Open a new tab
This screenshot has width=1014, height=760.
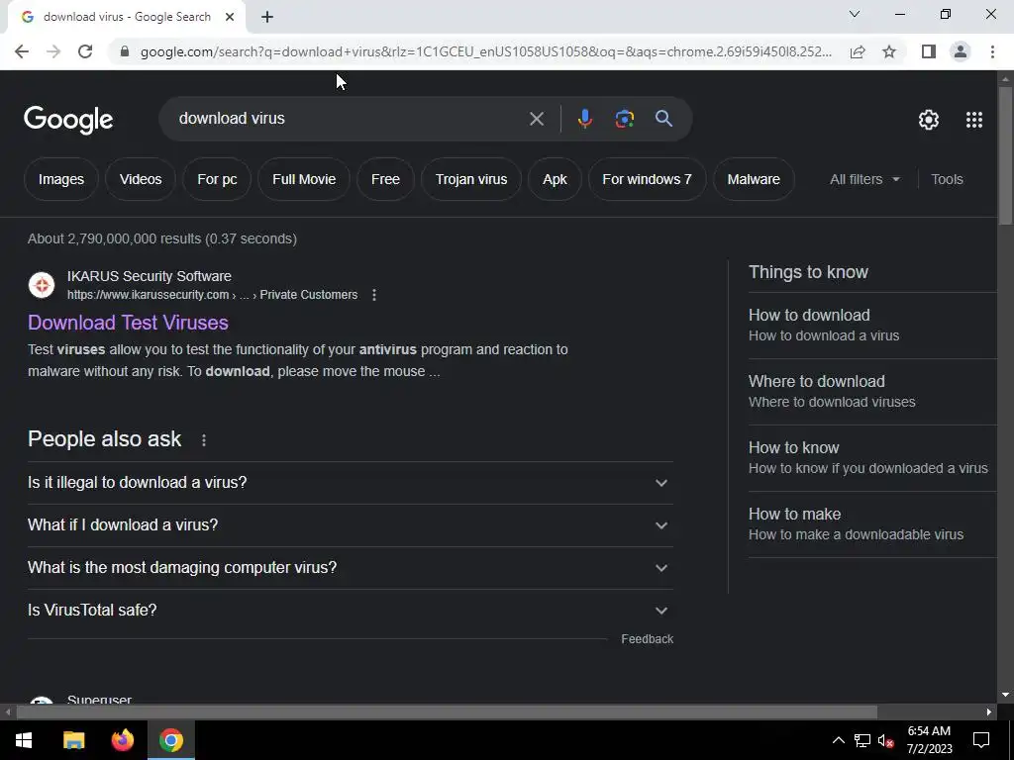point(267,18)
